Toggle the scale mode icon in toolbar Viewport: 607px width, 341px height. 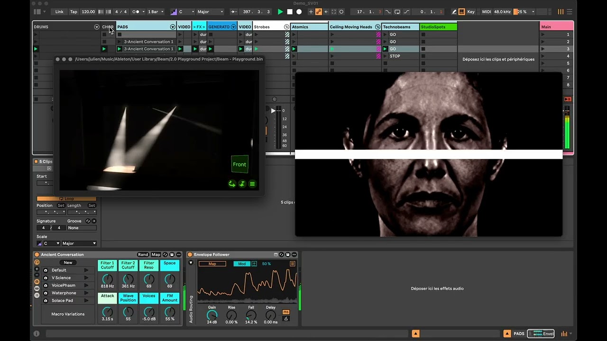pos(174,12)
